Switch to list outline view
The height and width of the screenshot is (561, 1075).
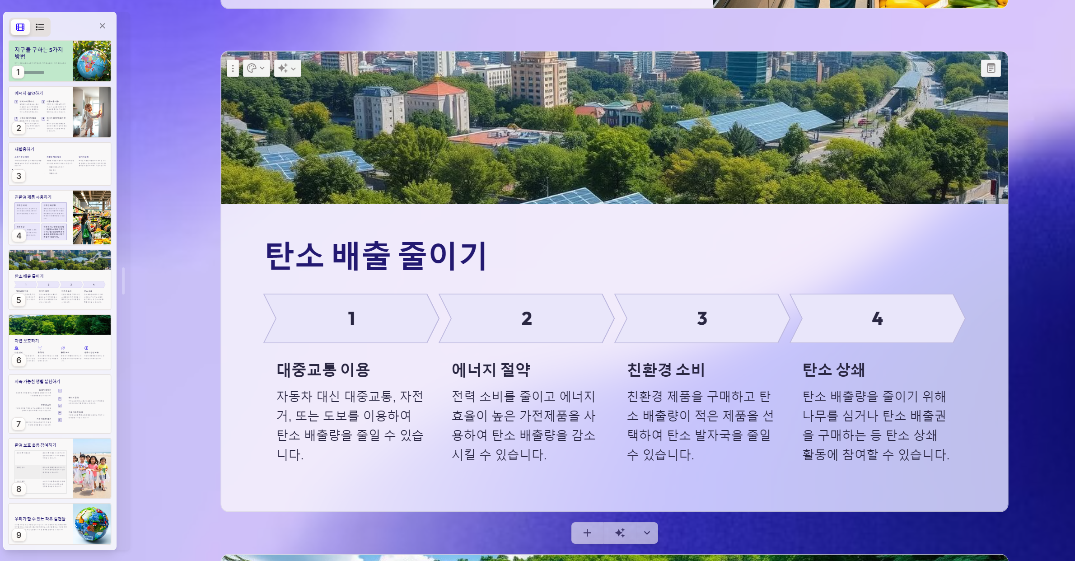click(40, 27)
